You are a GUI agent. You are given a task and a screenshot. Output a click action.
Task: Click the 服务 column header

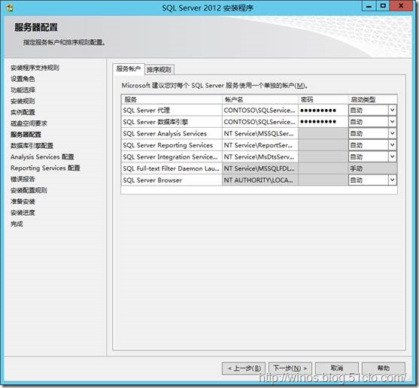(172, 99)
